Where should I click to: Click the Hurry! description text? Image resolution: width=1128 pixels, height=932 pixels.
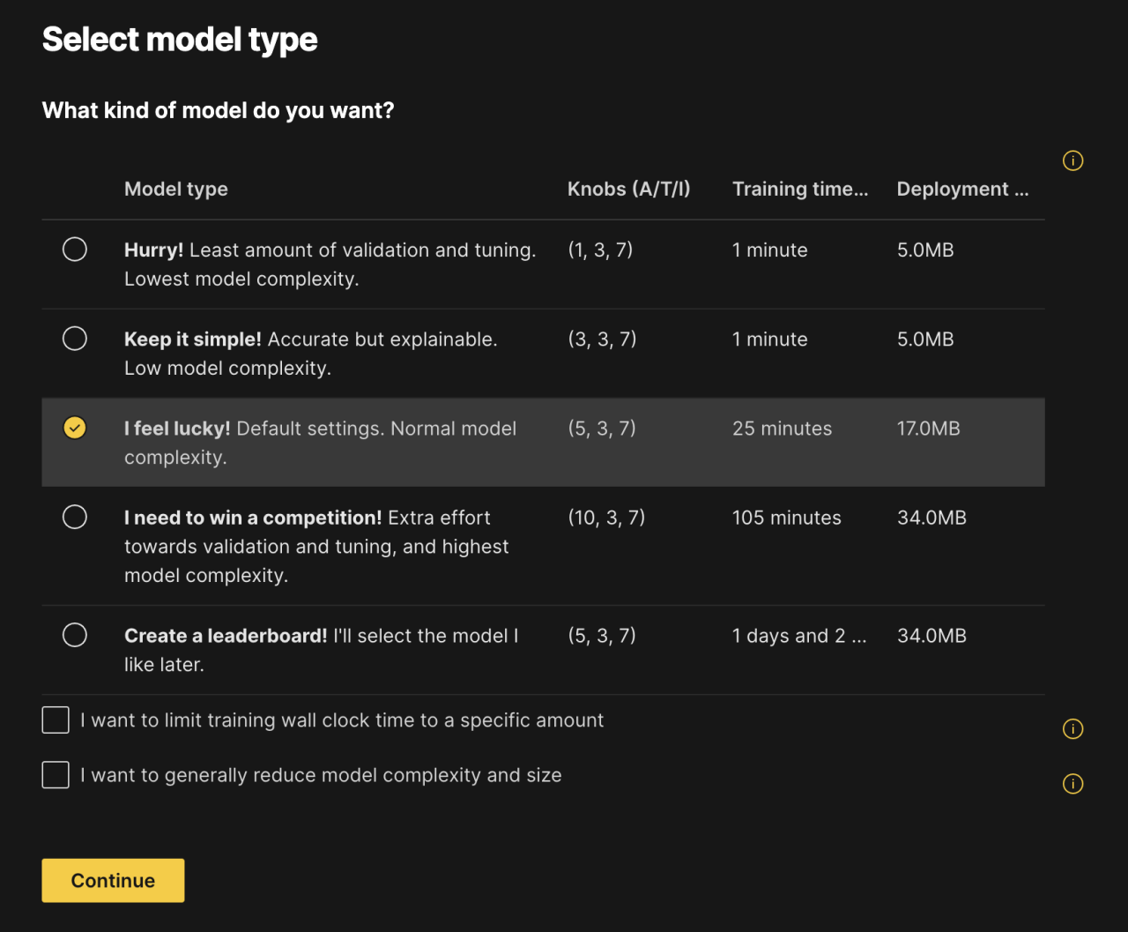click(x=330, y=264)
